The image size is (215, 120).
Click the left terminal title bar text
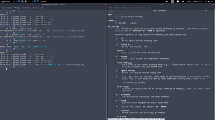tap(54, 4)
